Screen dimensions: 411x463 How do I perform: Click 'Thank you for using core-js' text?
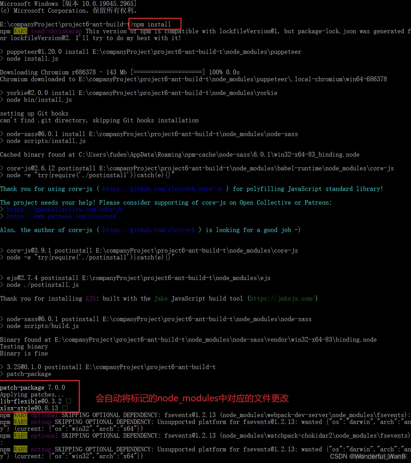(46, 189)
